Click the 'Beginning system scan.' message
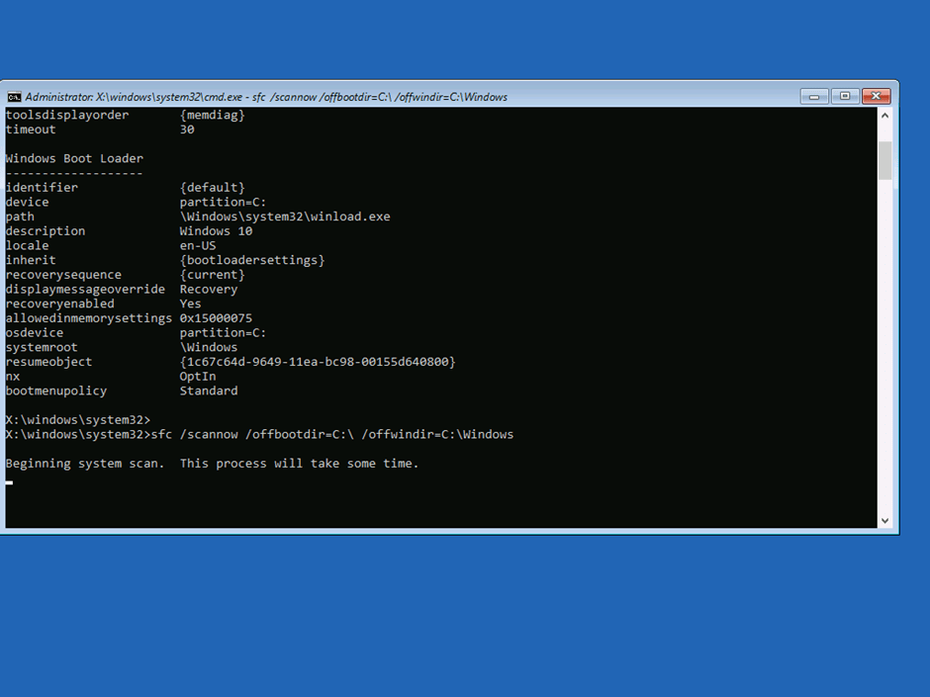930x697 pixels. [85, 464]
